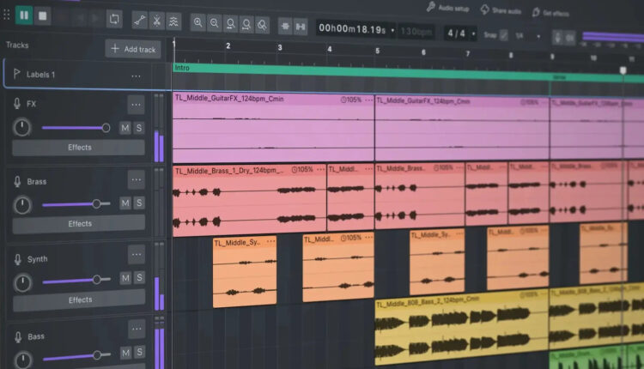Click the 130 bpm tempo field

click(416, 32)
